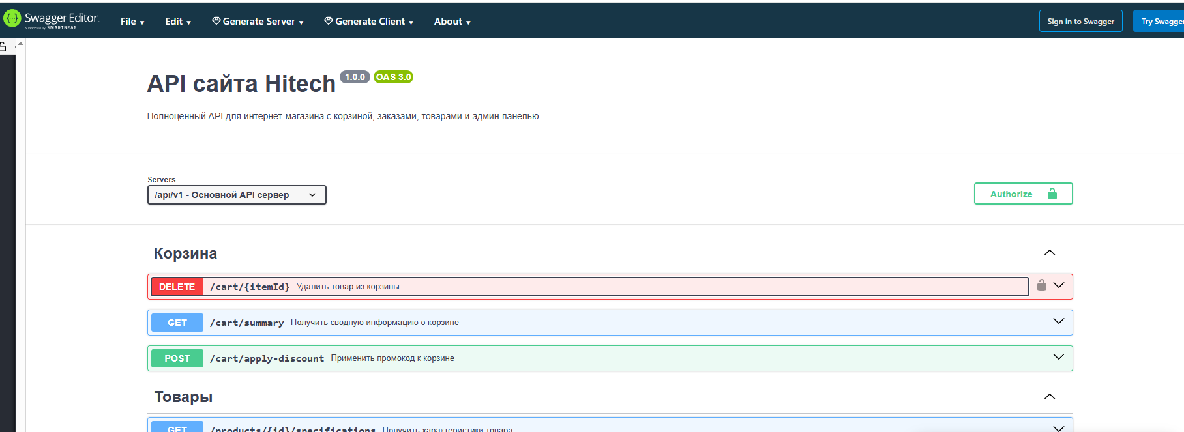Screen dimensions: 1184x432
Task: Click the /cart/apply-discount path text
Action: (x=267, y=358)
